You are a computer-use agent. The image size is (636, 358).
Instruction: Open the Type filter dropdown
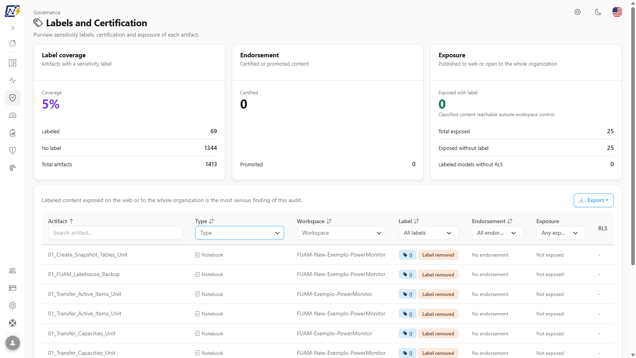pyautogui.click(x=240, y=233)
